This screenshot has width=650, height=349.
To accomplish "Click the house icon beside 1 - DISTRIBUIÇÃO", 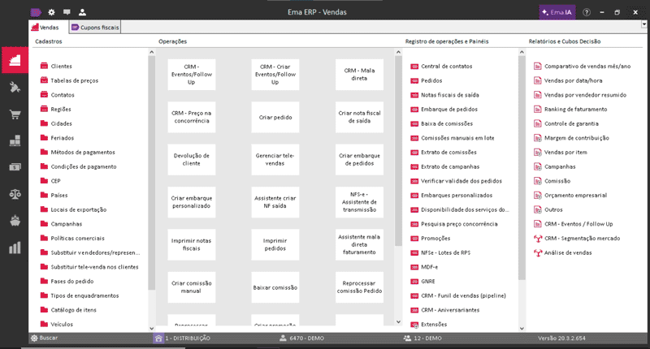I will point(158,338).
